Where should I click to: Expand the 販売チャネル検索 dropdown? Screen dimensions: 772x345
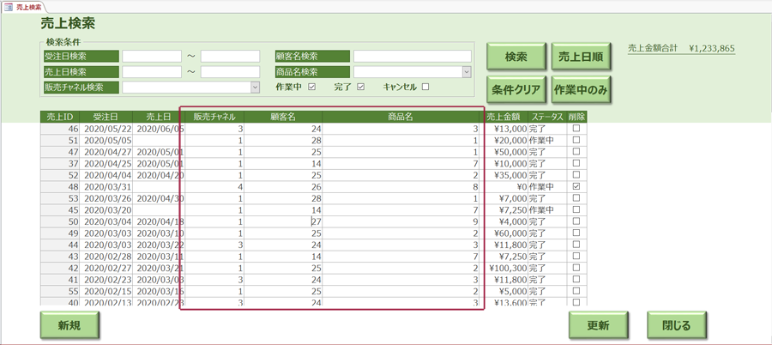pos(255,87)
